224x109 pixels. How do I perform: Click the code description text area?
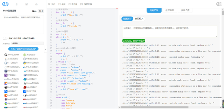pyautogui.click(x=23, y=25)
